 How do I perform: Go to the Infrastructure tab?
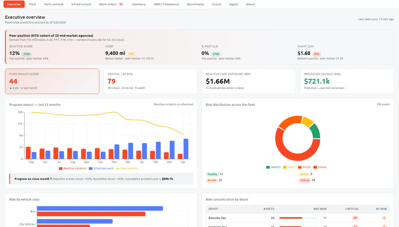pos(81,4)
